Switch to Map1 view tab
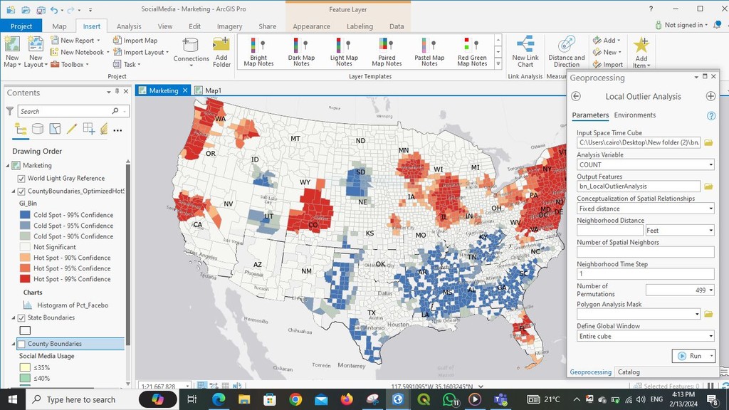The width and height of the screenshot is (729, 410). click(209, 90)
